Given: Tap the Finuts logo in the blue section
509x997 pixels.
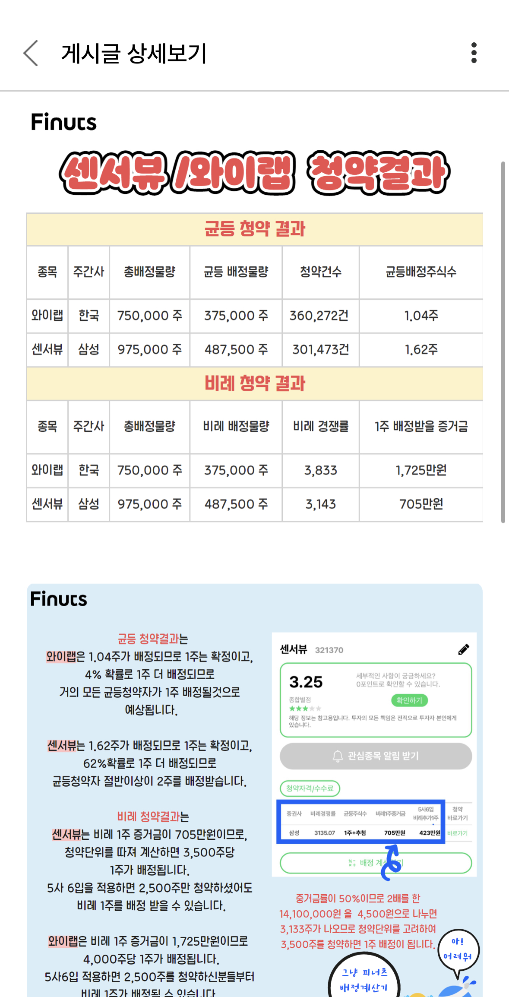Looking at the screenshot, I should (59, 598).
